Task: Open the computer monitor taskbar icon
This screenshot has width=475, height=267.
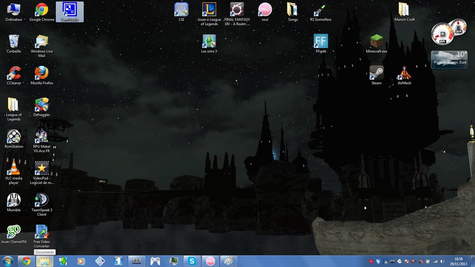Action: point(173,261)
